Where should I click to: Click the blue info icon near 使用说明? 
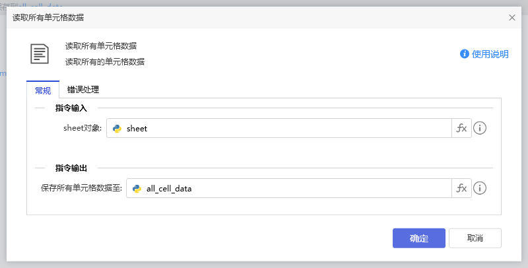465,54
